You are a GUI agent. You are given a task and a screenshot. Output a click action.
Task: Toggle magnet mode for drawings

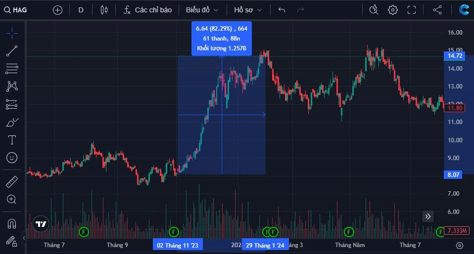click(x=12, y=224)
